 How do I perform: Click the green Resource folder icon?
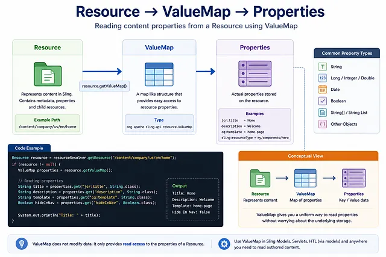tap(48, 74)
